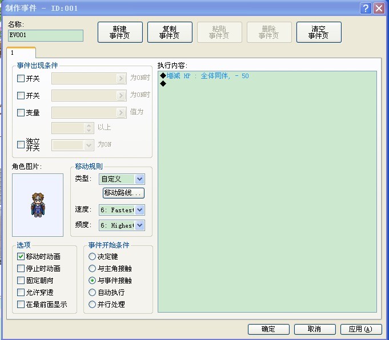Enable the 独立开关 condition checkbox

click(x=21, y=144)
